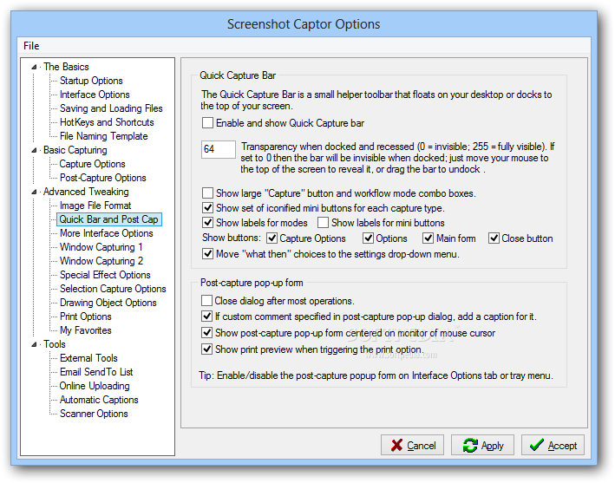Select Print Options in tree

pos(86,317)
